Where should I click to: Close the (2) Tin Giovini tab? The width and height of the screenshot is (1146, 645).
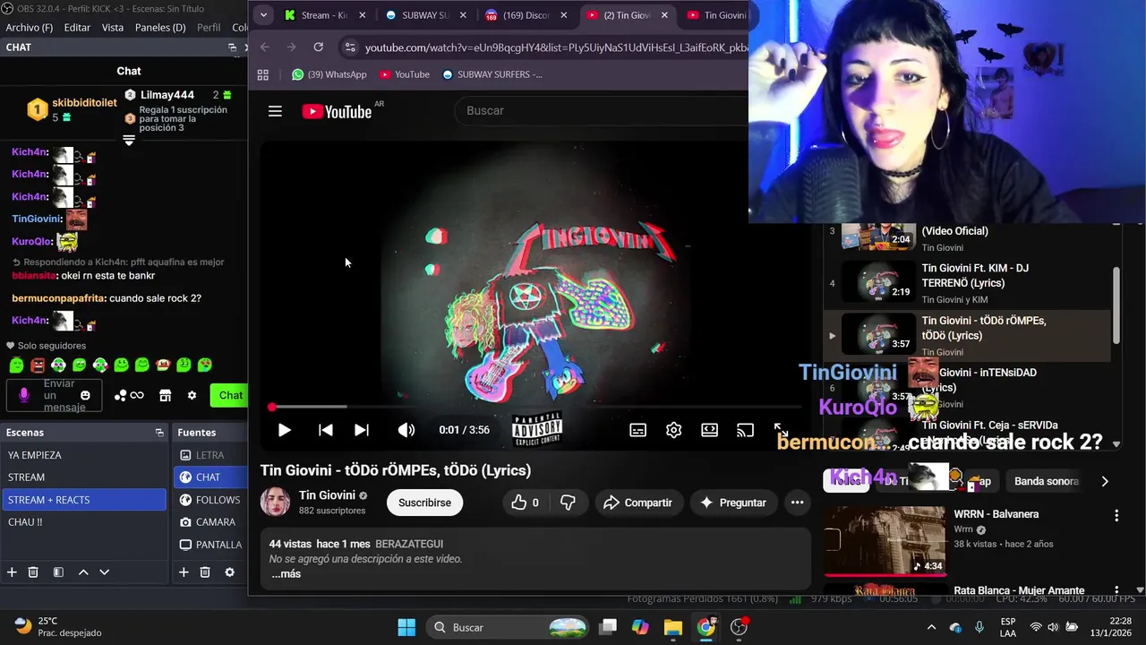664,15
